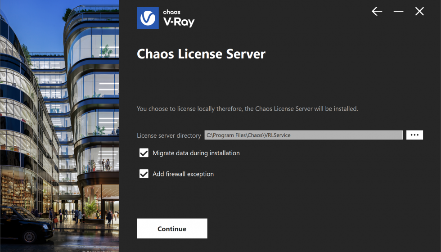Browse for directory with the ellipsis button
The image size is (441, 252).
414,135
